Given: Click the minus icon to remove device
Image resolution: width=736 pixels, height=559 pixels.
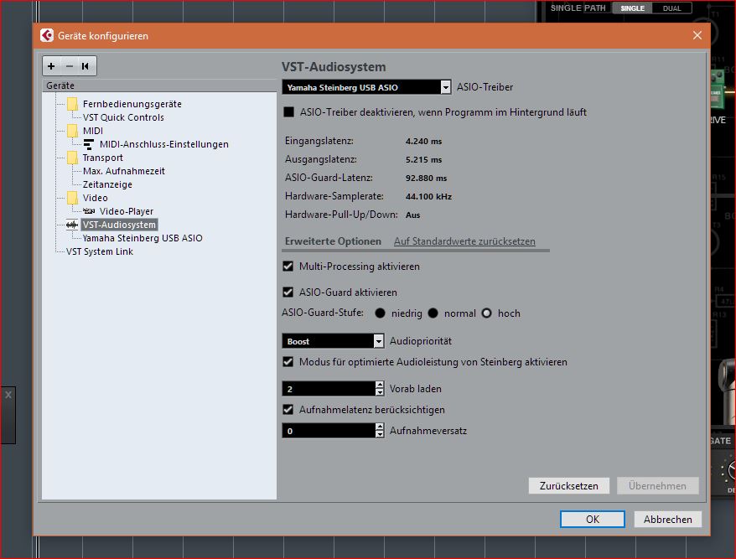Looking at the screenshot, I should pos(69,66).
